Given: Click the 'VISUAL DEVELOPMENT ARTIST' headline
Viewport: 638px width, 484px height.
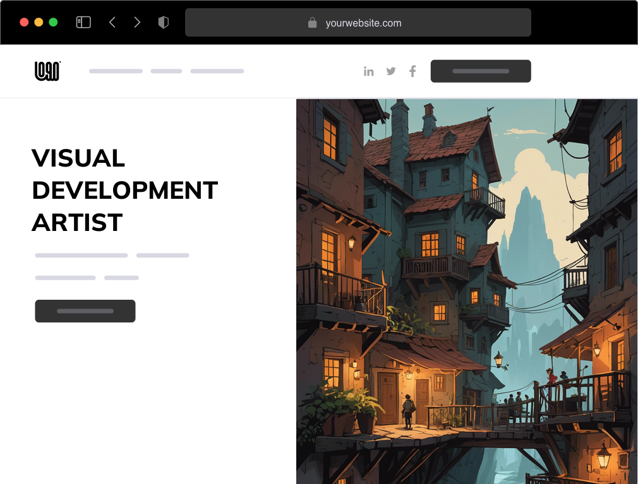Looking at the screenshot, I should tap(125, 190).
